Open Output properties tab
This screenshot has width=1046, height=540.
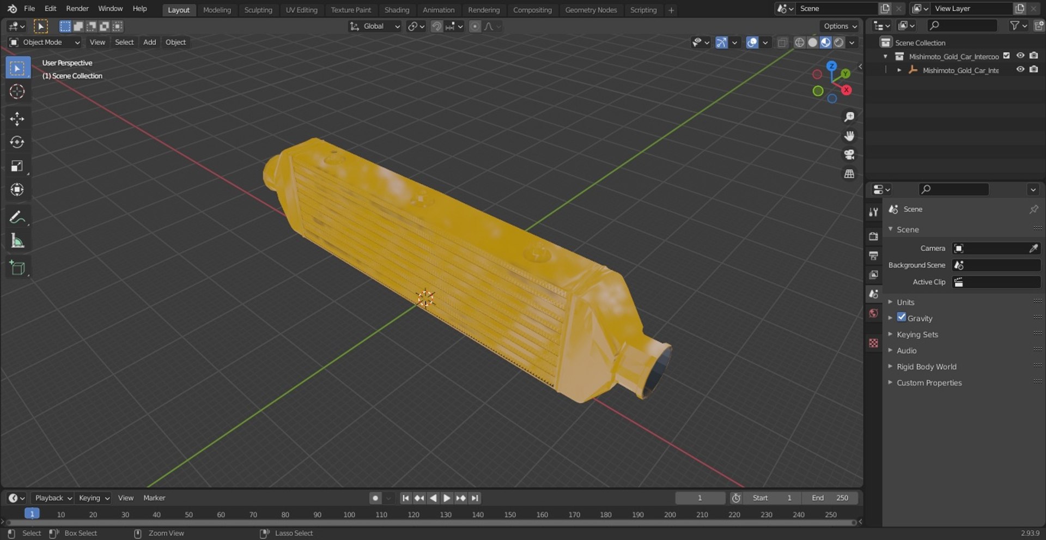tap(873, 256)
